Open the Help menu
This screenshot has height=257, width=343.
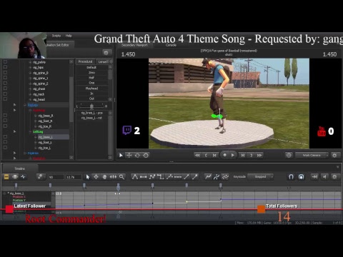[x=69, y=36]
